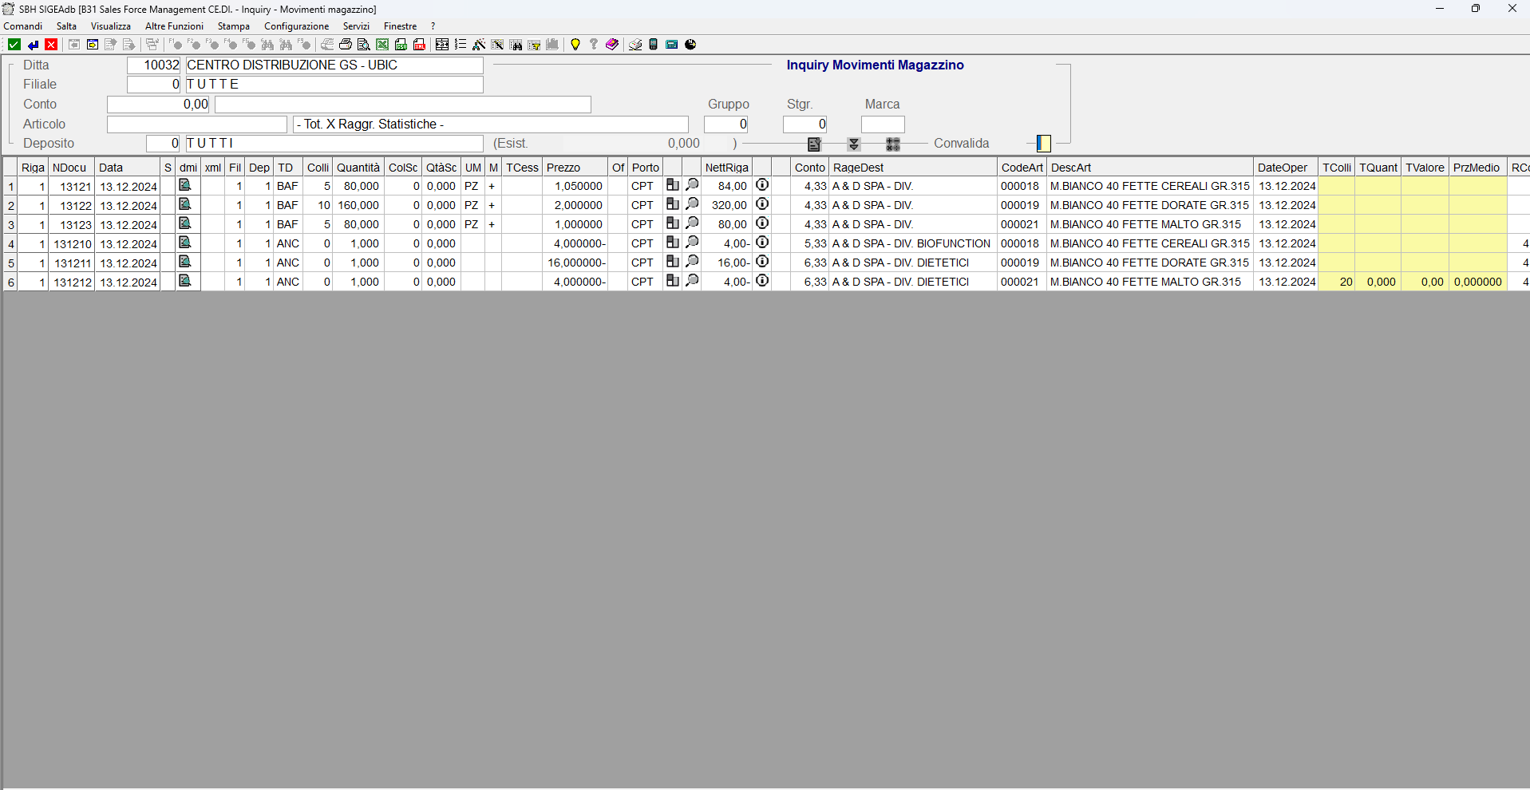Open the calculator icon beside Convalida
Viewport: 1530px width, 790px height.
893,144
